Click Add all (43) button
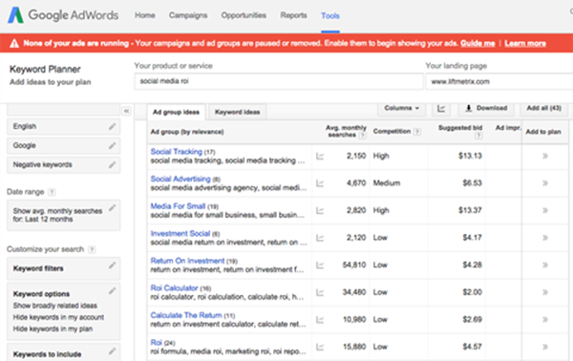This screenshot has width=573, height=361. [x=543, y=108]
